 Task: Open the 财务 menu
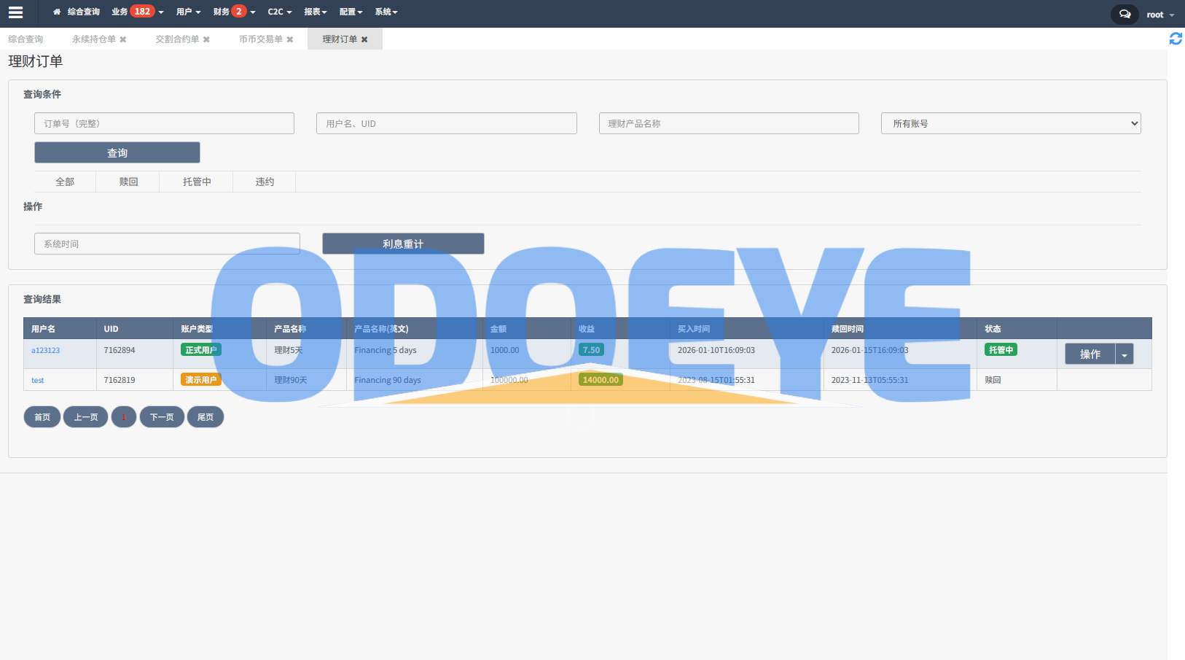point(233,12)
